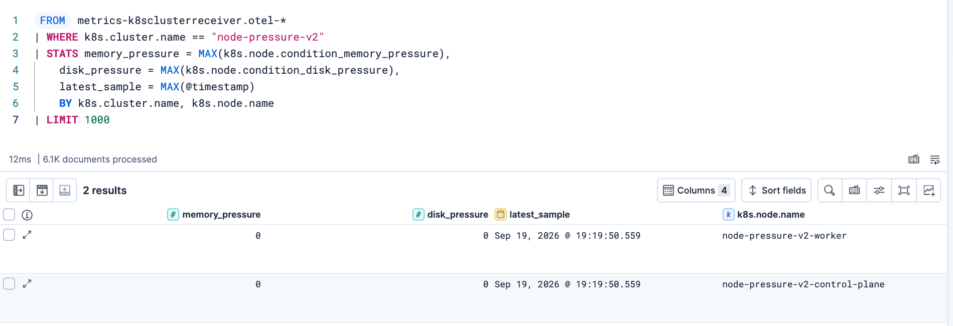
Task: Click the "node-pressure-v2" string literal
Action: pyautogui.click(x=267, y=37)
